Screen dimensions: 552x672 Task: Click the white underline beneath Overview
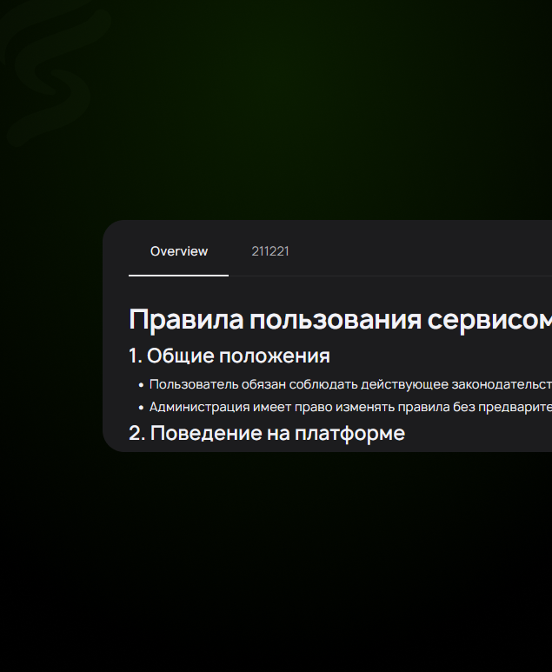pyautogui.click(x=178, y=275)
